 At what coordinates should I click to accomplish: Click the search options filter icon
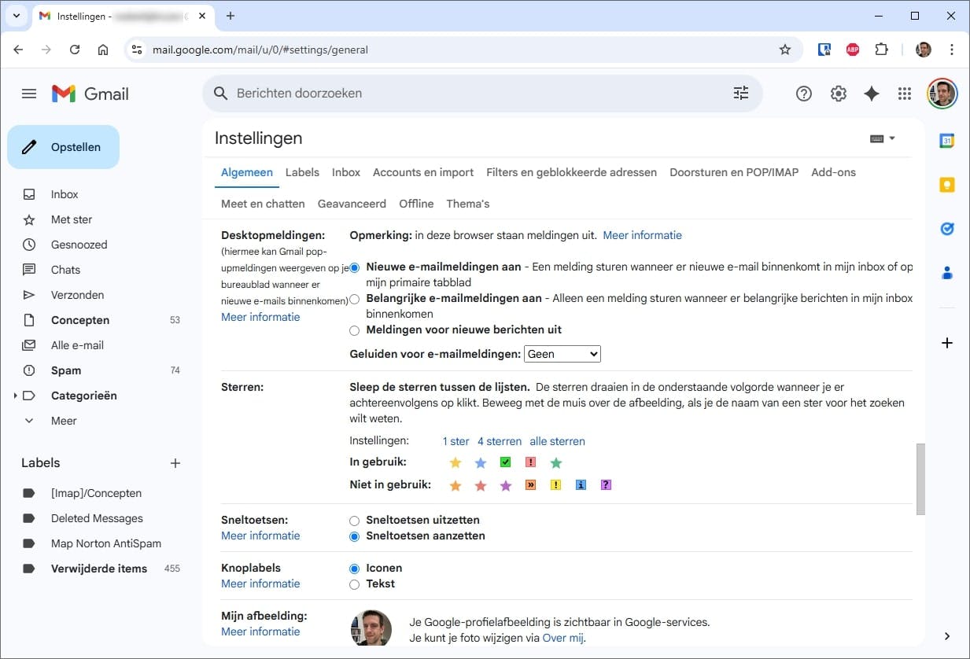click(741, 94)
